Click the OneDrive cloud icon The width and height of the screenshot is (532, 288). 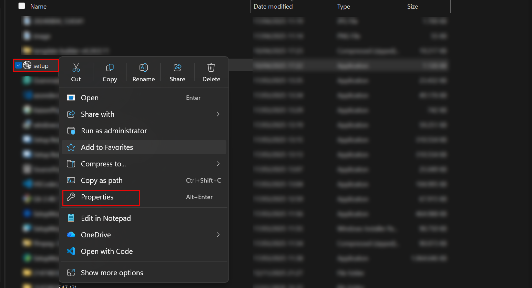pos(71,235)
